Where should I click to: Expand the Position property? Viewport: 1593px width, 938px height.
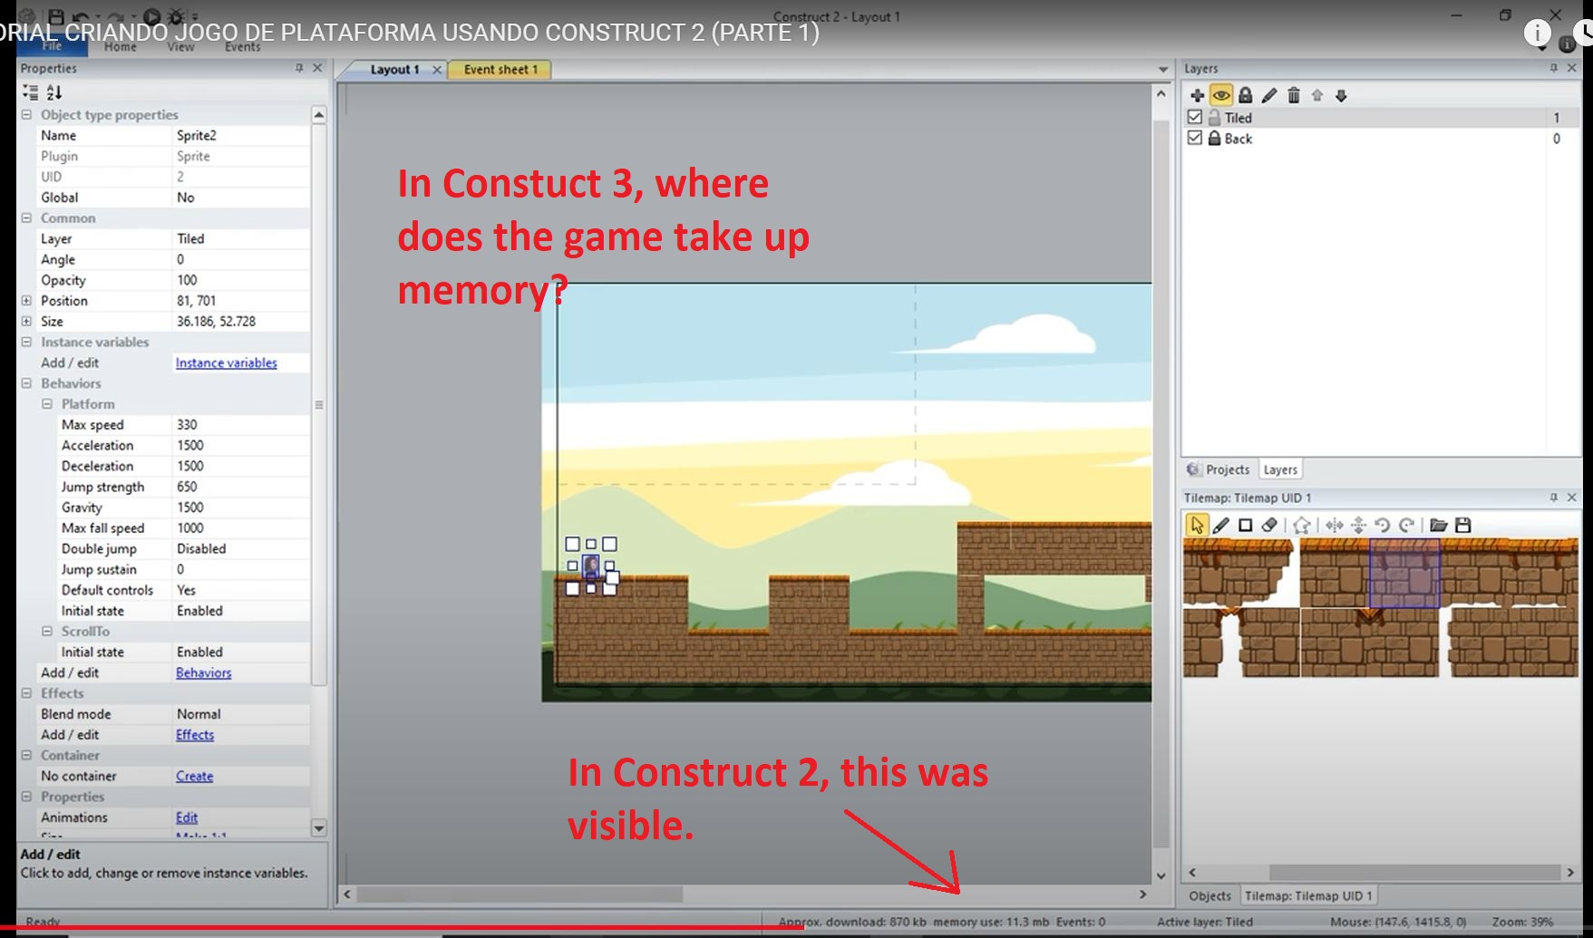tap(26, 300)
